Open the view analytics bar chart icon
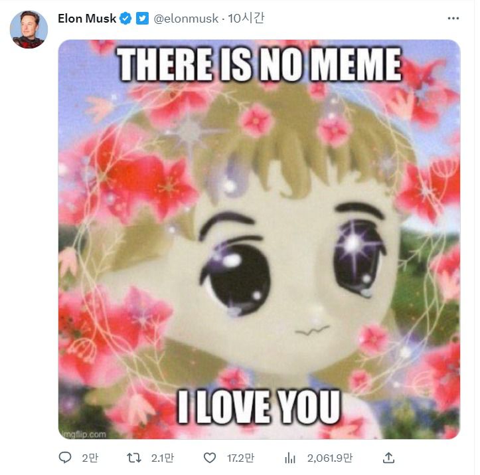 [290, 458]
